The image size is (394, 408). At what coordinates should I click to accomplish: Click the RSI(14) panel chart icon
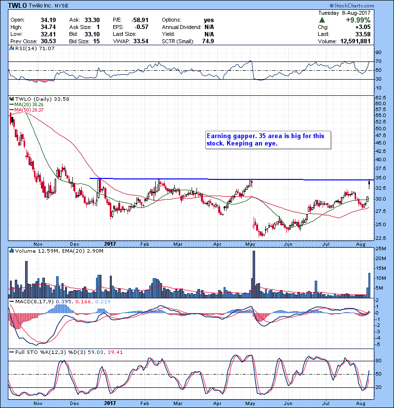11,48
